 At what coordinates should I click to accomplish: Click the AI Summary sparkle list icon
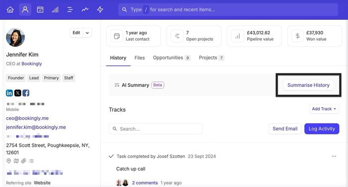click(x=117, y=85)
